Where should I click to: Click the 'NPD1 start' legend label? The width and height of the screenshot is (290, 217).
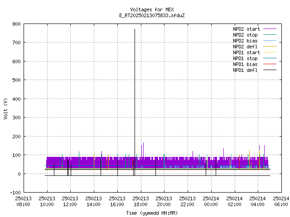pos(246,52)
